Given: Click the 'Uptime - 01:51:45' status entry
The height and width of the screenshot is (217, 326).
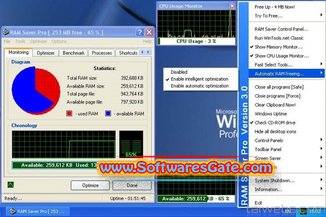Looking at the screenshot, I should [128, 198].
